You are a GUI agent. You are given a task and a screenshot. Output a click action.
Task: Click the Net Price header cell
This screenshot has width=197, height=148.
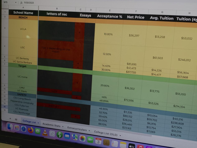coord(136,17)
